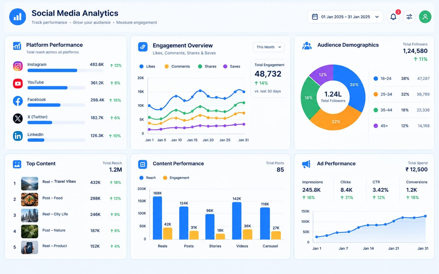
Task: Click the Total Spend ₹ 12,500 value
Action: tap(417, 170)
